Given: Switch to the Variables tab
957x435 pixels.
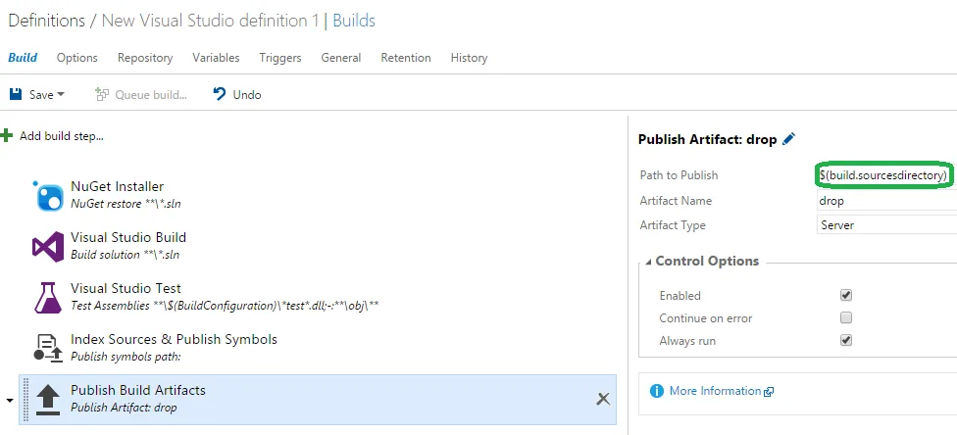Looking at the screenshot, I should click(216, 58).
